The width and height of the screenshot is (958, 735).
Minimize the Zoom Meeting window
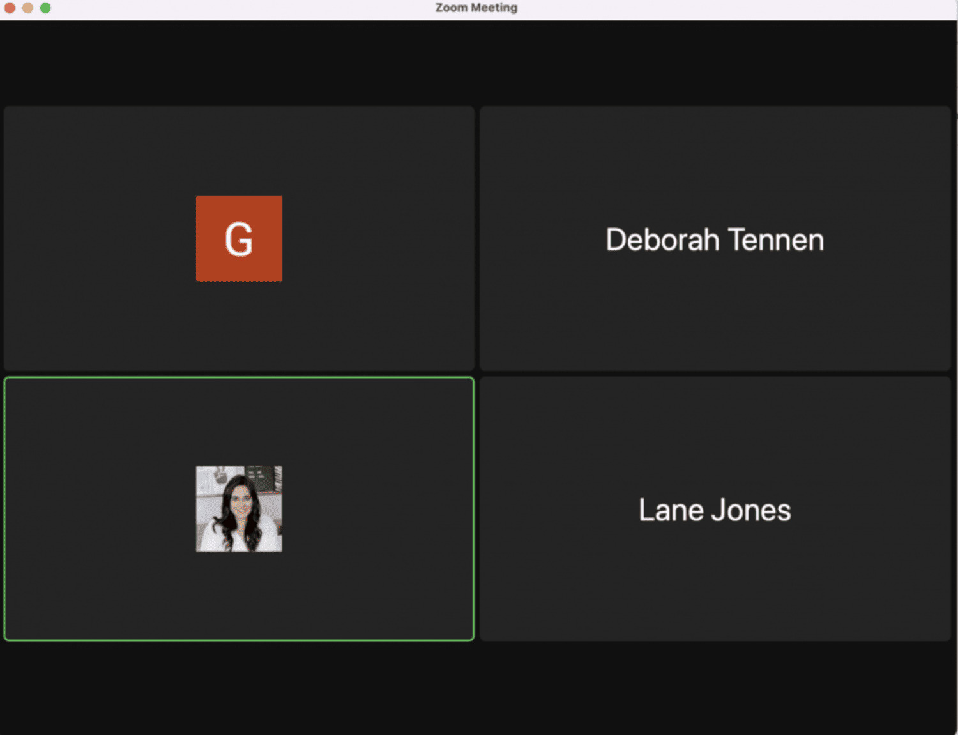[x=27, y=8]
